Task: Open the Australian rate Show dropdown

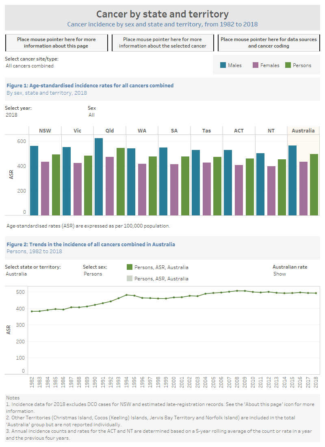Action: 280,274
